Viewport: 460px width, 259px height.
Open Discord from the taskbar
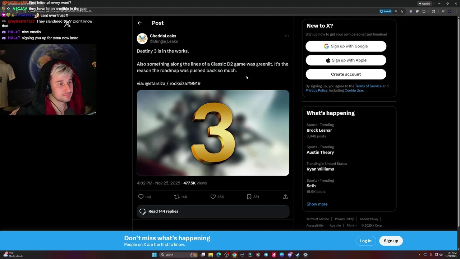[x=290, y=255]
